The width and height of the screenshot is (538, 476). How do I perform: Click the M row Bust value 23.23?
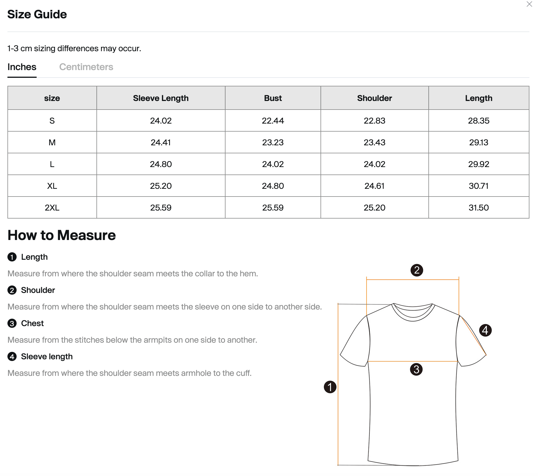pos(273,142)
